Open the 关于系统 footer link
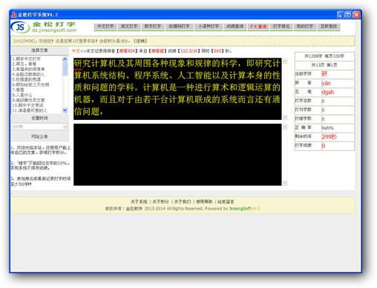The height and width of the screenshot is (288, 377). 139,201
